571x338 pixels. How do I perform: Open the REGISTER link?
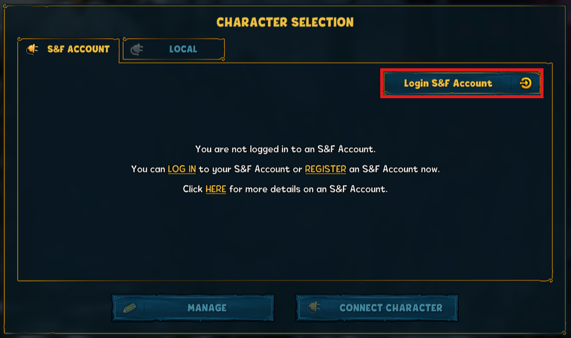(325, 169)
